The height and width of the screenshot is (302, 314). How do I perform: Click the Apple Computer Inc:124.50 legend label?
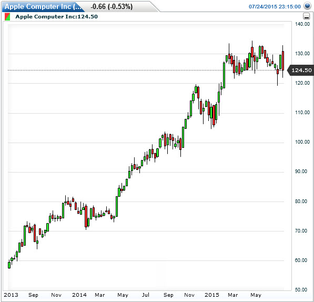click(x=56, y=17)
